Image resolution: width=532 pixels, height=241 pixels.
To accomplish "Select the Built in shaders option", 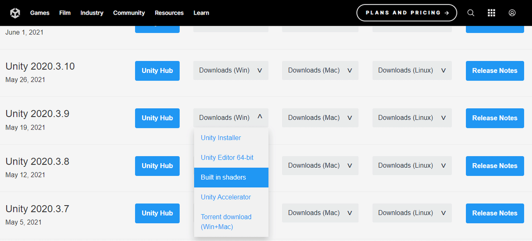I will tap(231, 177).
